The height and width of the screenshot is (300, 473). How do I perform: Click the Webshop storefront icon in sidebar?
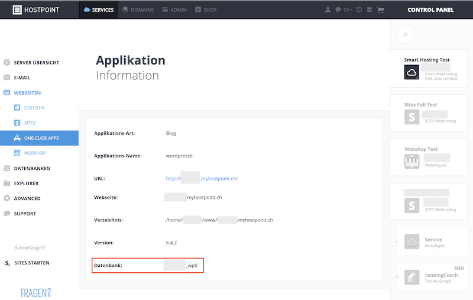(17, 153)
